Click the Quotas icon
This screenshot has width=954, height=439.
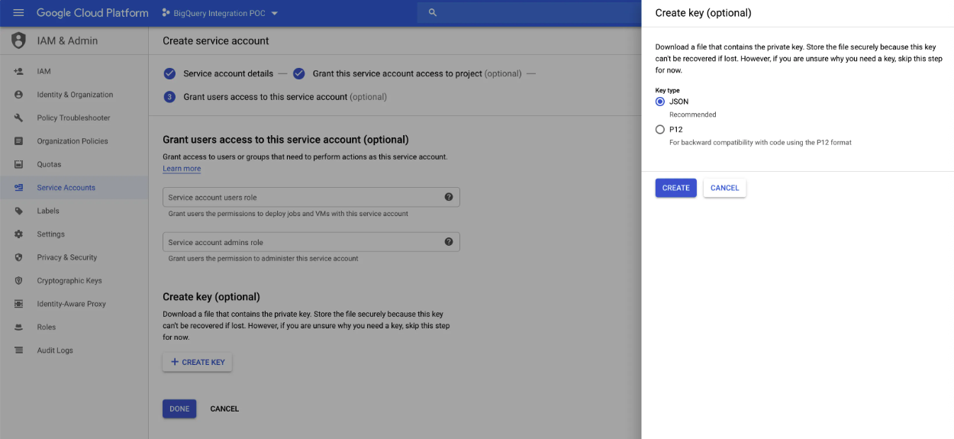[18, 164]
